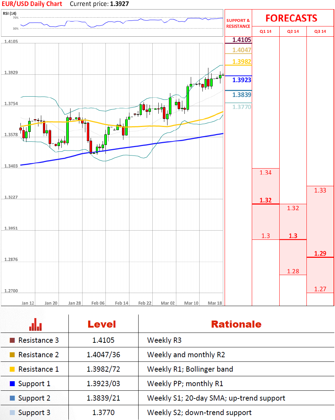
Task: Select the blue Support 1 color swatch
Action: pos(12,384)
